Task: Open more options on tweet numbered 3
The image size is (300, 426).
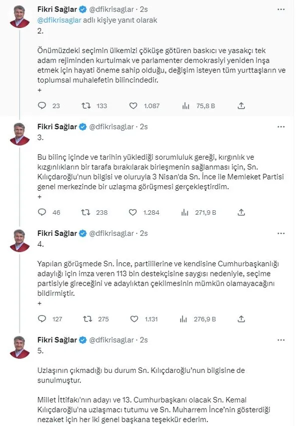Action: [x=280, y=127]
